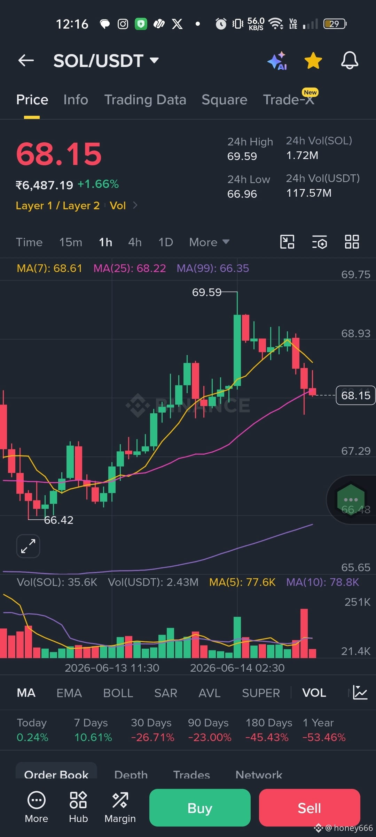Expand chart to fullscreen
Image resolution: width=376 pixels, height=837 pixels.
tap(28, 546)
